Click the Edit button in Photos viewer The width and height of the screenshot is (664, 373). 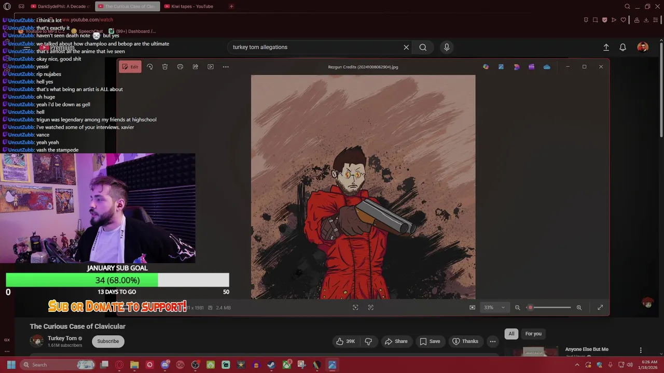pos(130,67)
